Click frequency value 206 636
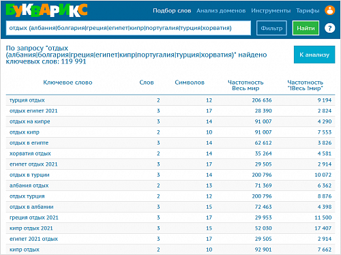The height and width of the screenshot is (255, 341). 262,100
